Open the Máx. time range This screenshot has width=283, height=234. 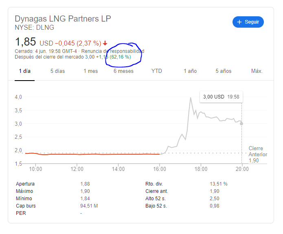(x=257, y=71)
